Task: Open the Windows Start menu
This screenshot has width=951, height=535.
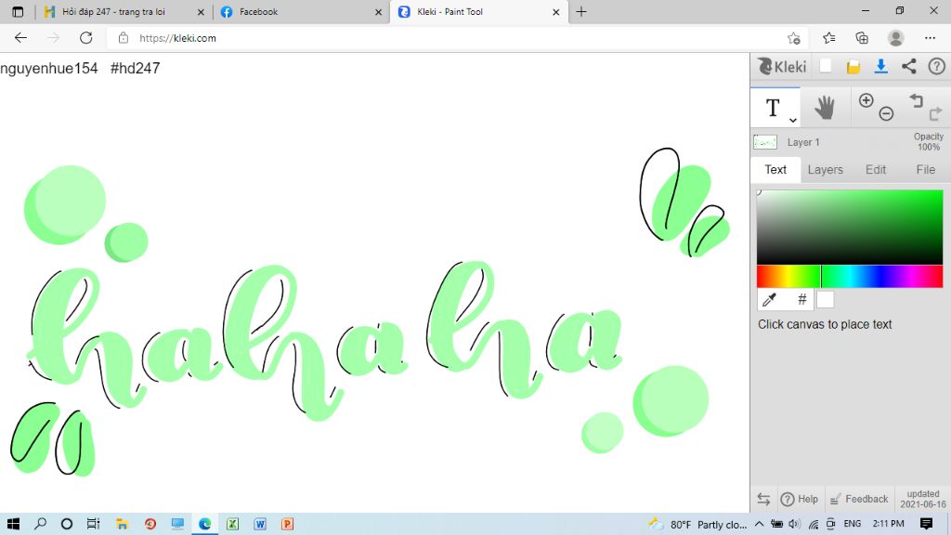Action: click(13, 524)
